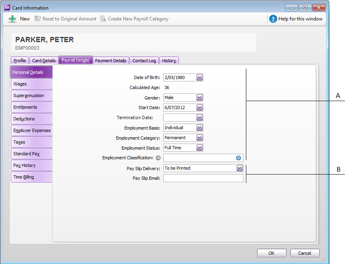Select the Superannuation side tab
This screenshot has height=264, width=349.
click(x=32, y=96)
